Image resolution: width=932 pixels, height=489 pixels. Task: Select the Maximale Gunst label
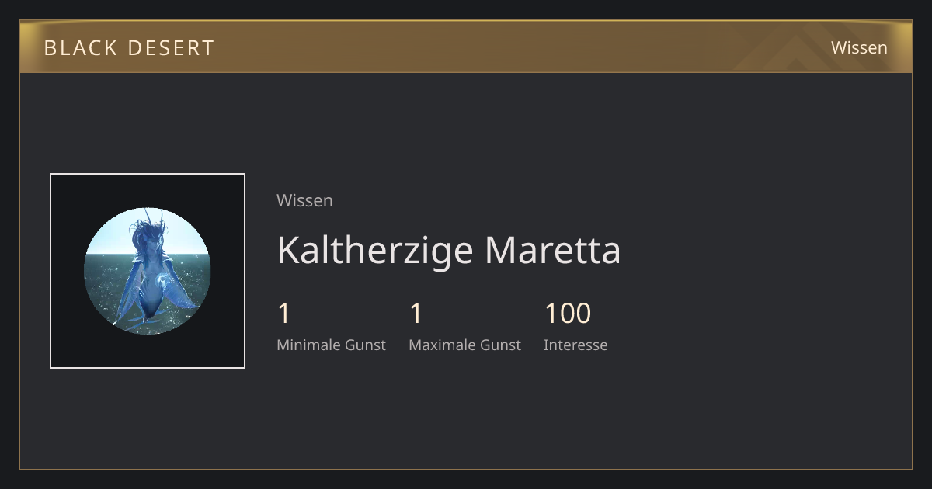tap(464, 345)
